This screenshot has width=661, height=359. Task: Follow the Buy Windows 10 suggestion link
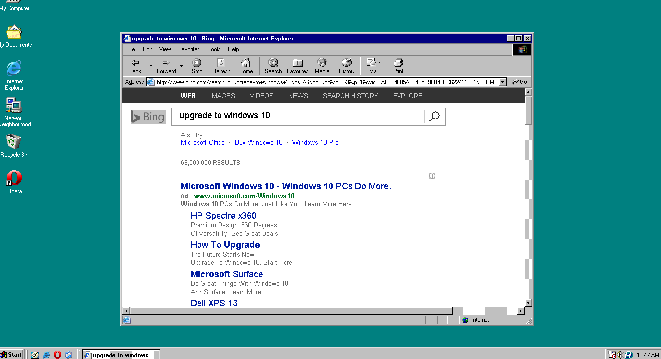(x=259, y=142)
